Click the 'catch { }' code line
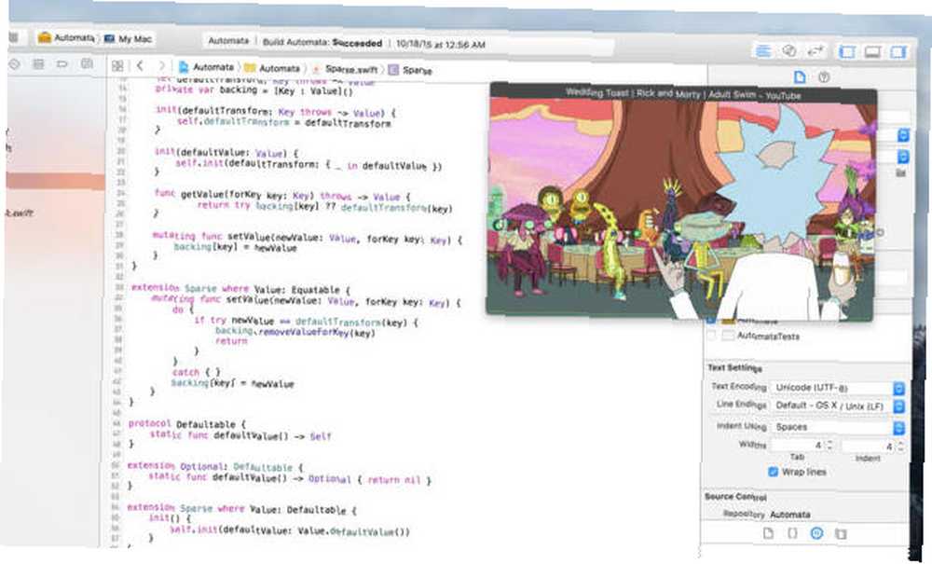This screenshot has height=564, width=932. [x=196, y=373]
